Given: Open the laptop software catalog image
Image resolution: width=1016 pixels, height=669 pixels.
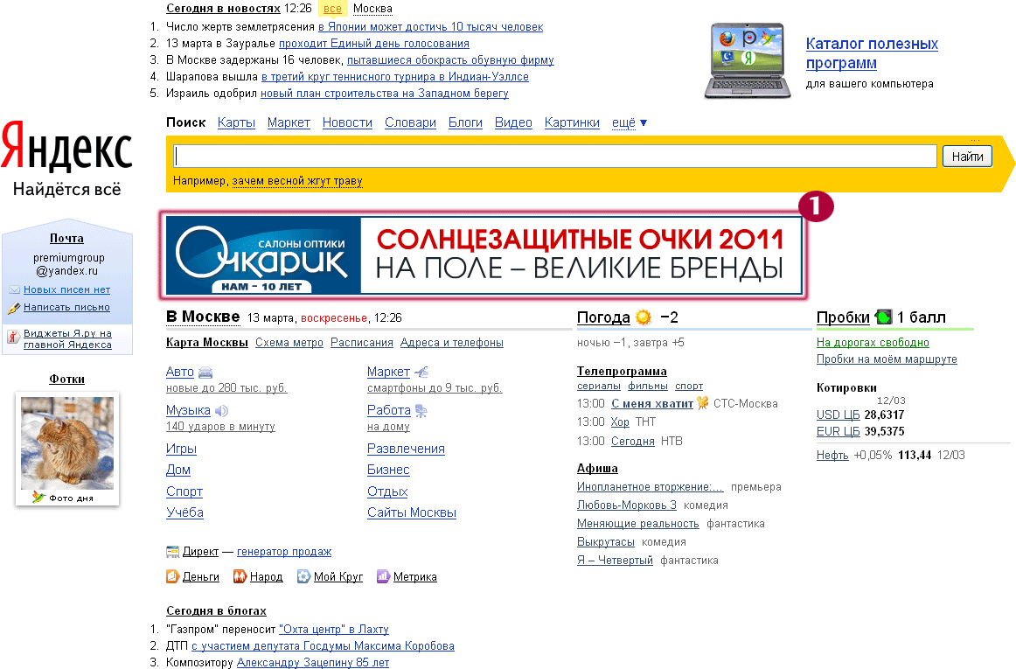Looking at the screenshot, I should click(748, 60).
